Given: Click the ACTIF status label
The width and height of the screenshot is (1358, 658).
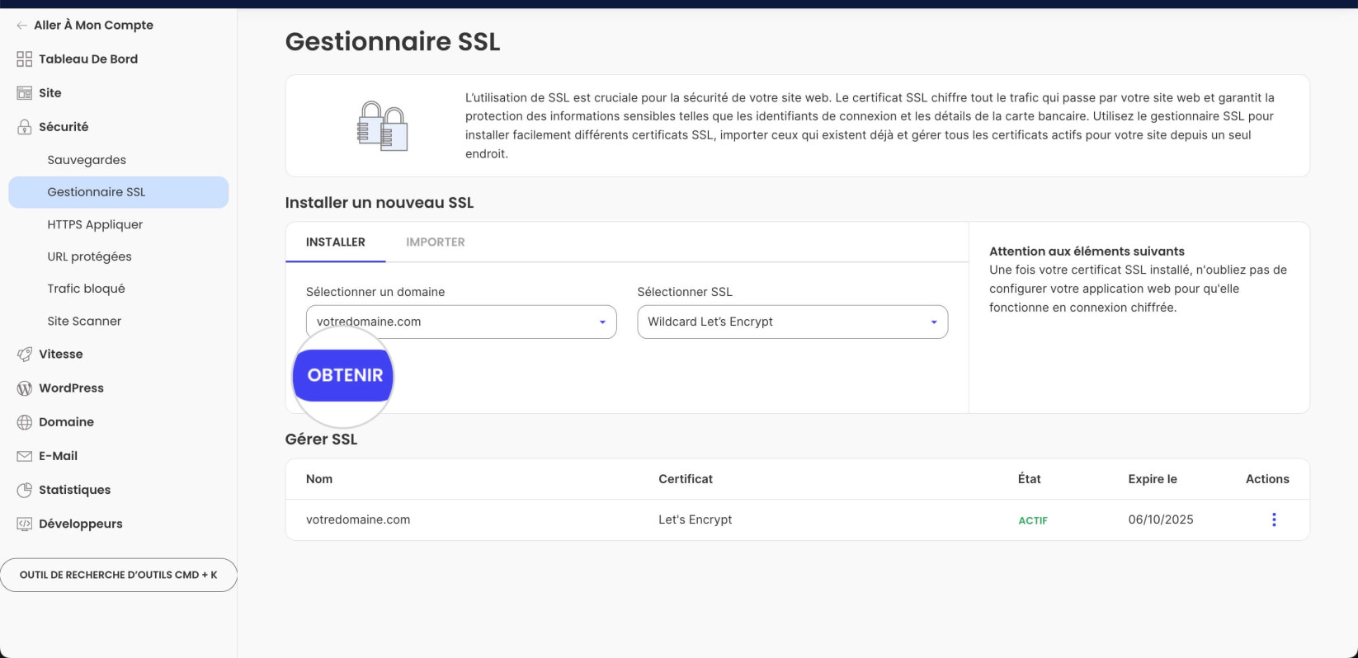Looking at the screenshot, I should (x=1033, y=520).
